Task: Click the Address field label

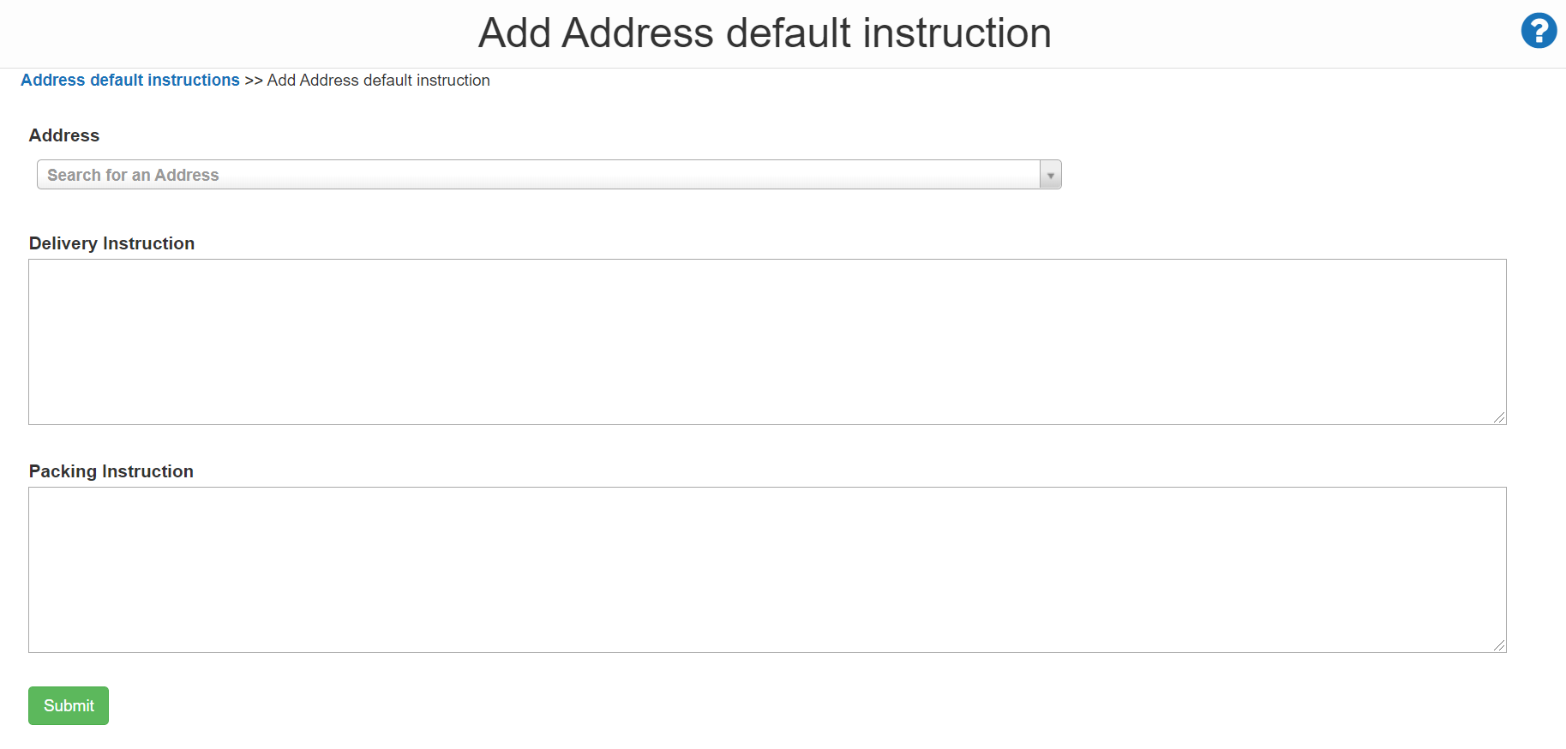Action: (64, 135)
